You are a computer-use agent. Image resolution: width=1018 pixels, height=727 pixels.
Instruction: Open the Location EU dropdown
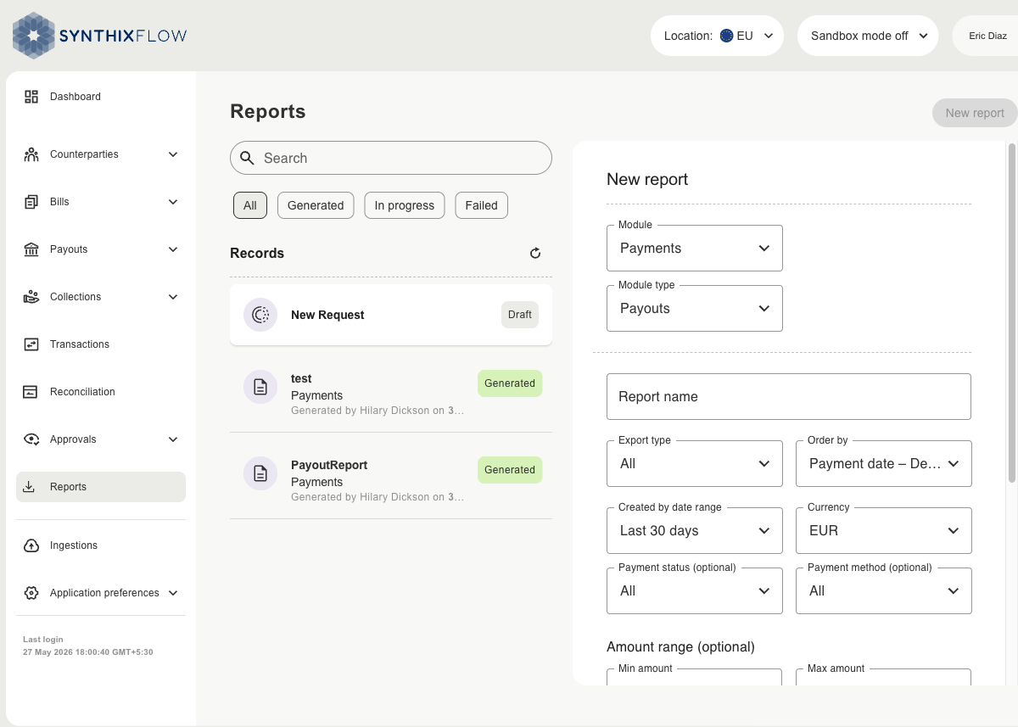click(717, 36)
